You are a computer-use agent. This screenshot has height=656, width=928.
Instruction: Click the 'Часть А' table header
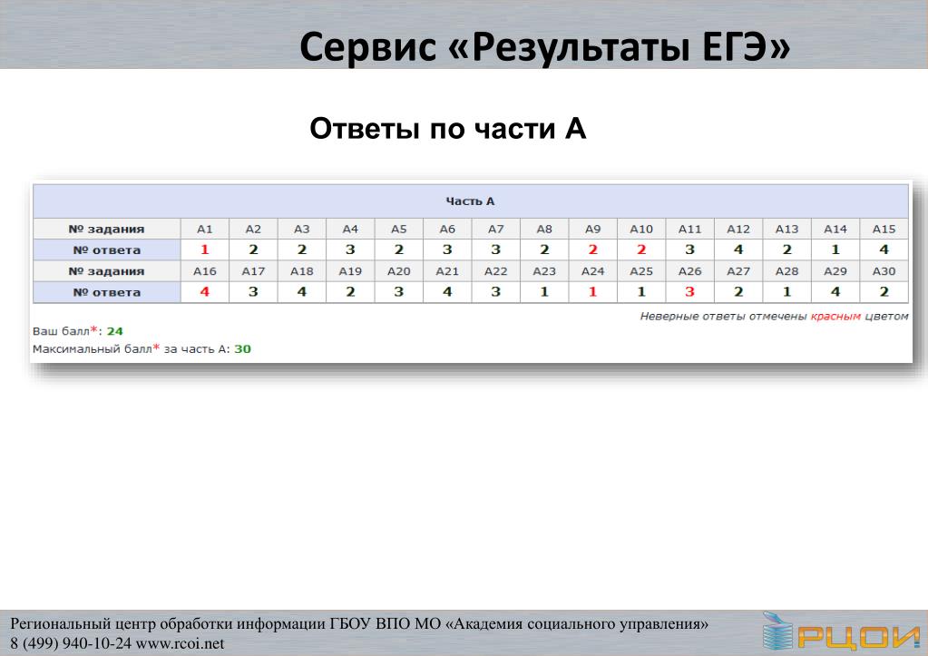coord(471,201)
